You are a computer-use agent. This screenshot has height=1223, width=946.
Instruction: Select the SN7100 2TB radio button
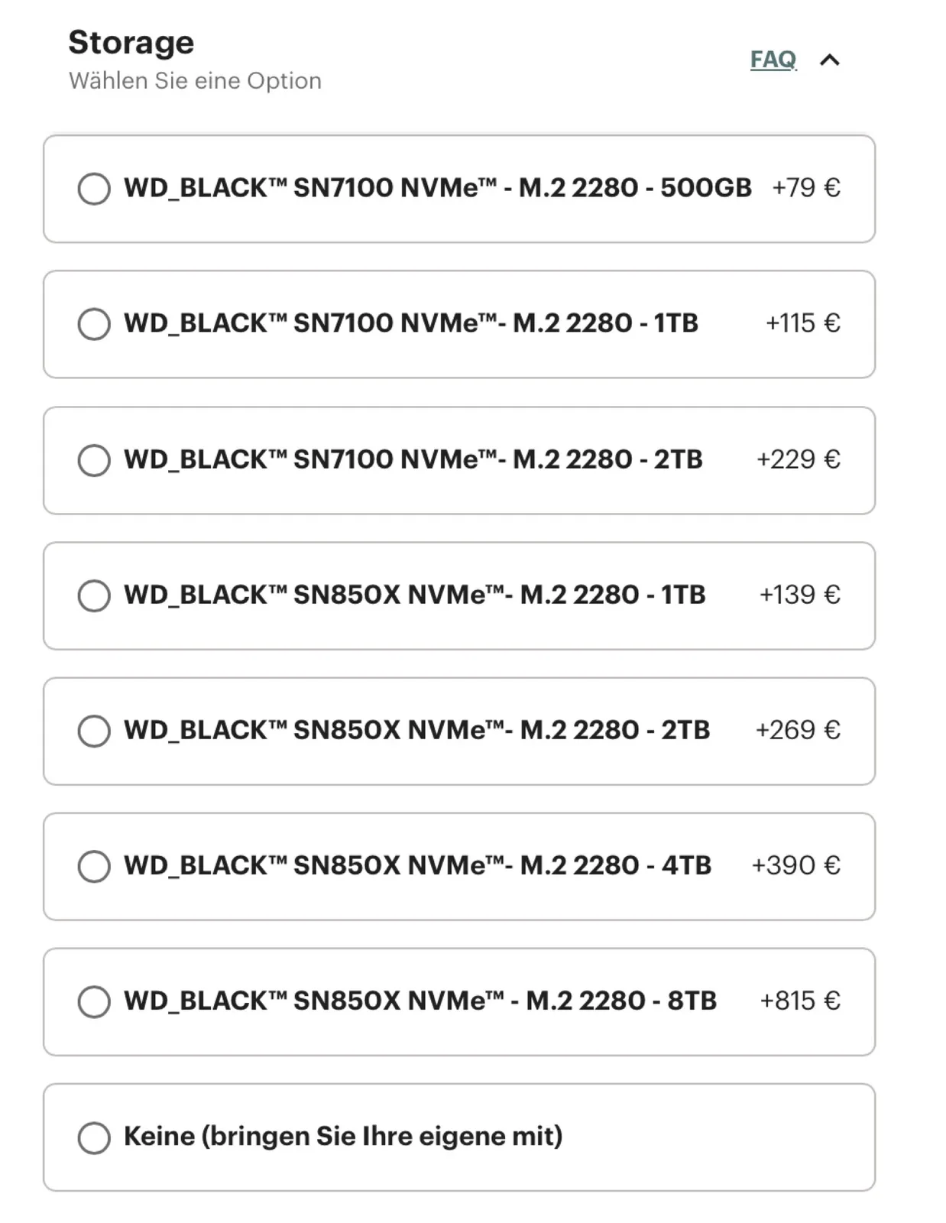click(94, 460)
